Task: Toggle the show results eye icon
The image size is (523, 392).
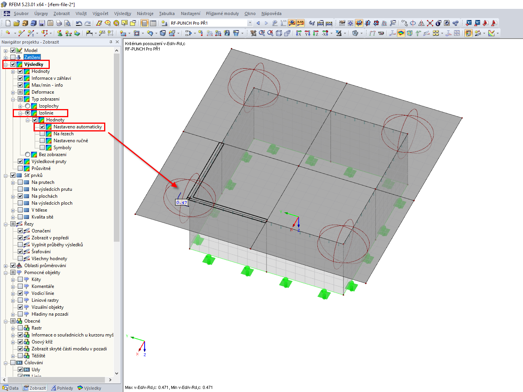Action: click(292, 23)
